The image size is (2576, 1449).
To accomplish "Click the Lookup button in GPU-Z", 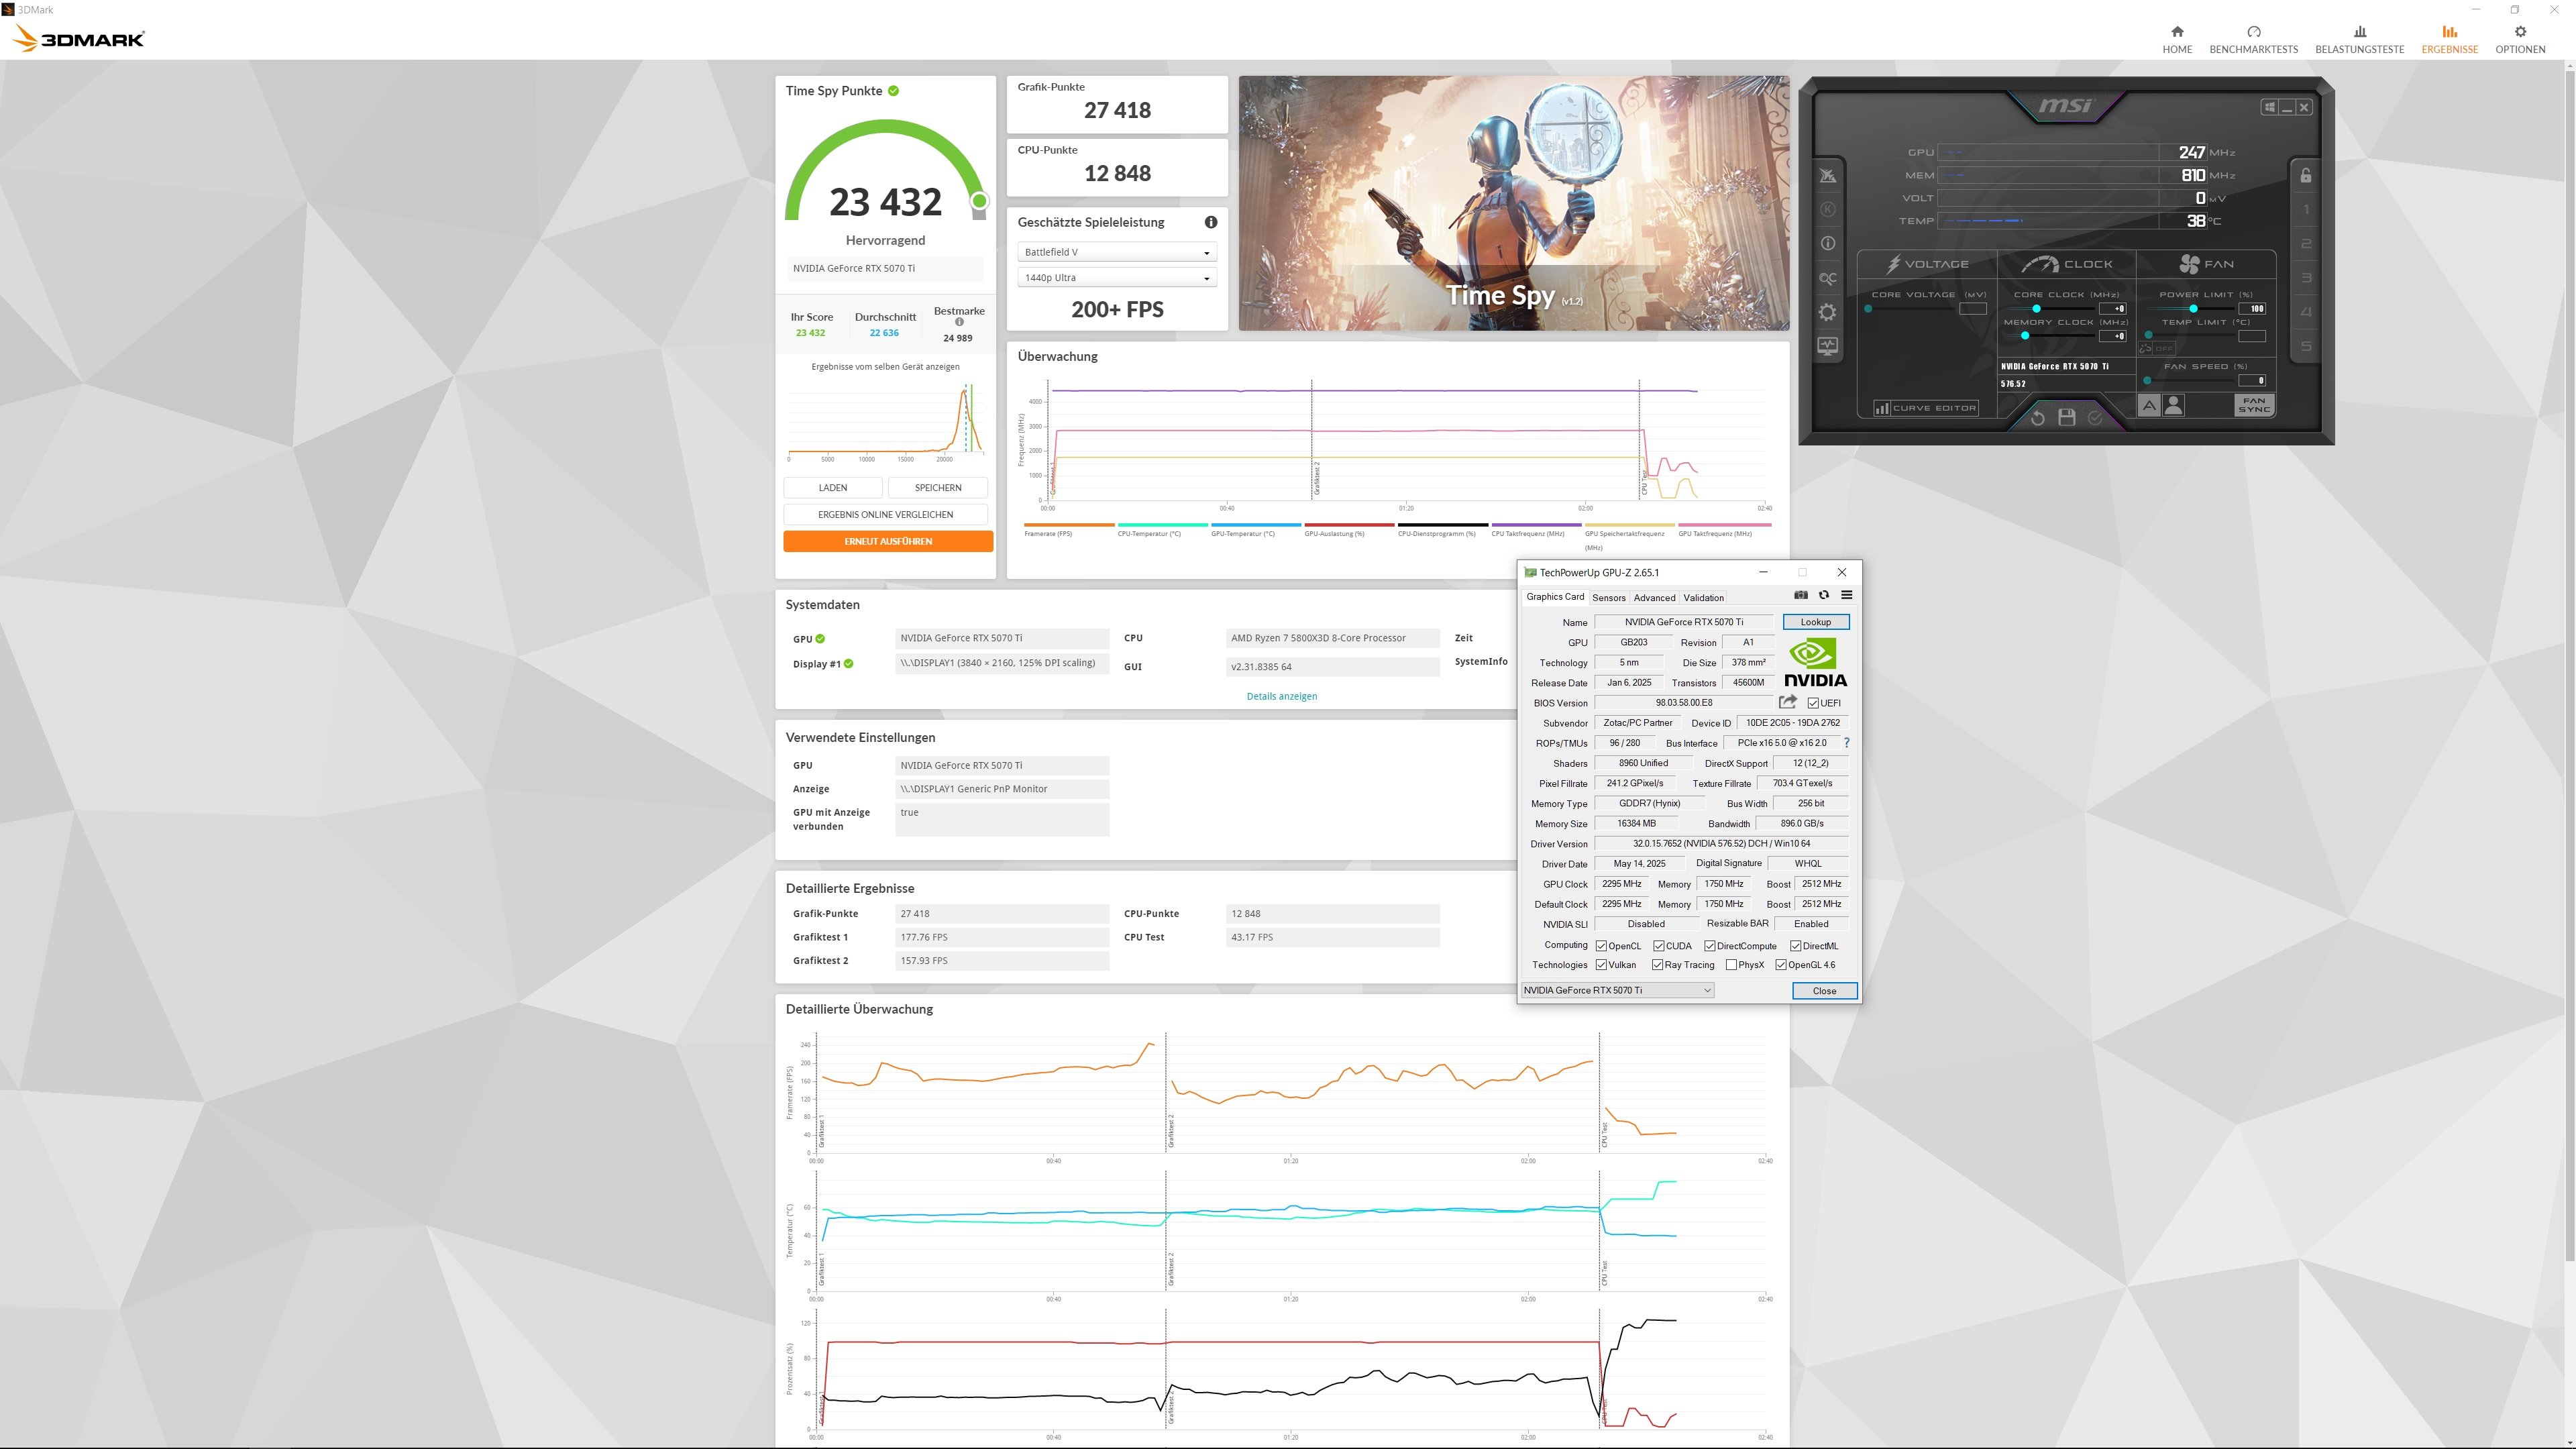I will coord(1815,621).
